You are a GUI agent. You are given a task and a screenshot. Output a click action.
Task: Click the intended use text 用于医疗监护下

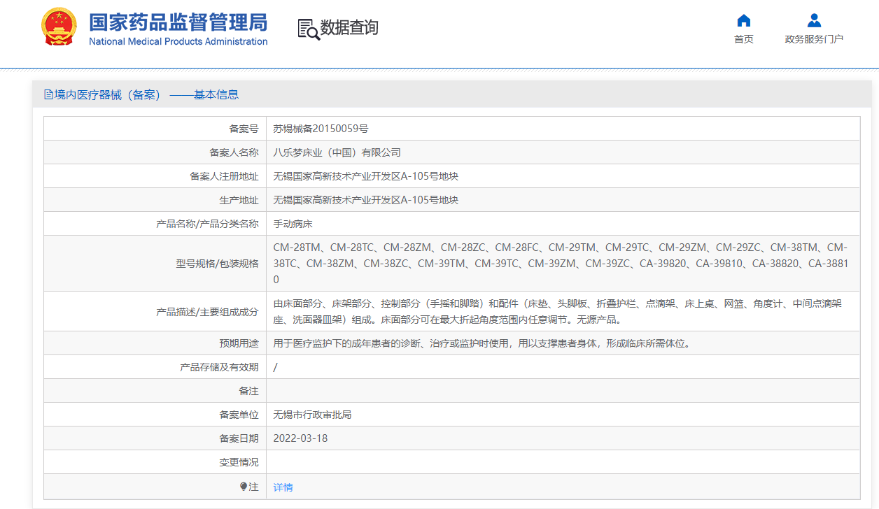pyautogui.click(x=482, y=343)
